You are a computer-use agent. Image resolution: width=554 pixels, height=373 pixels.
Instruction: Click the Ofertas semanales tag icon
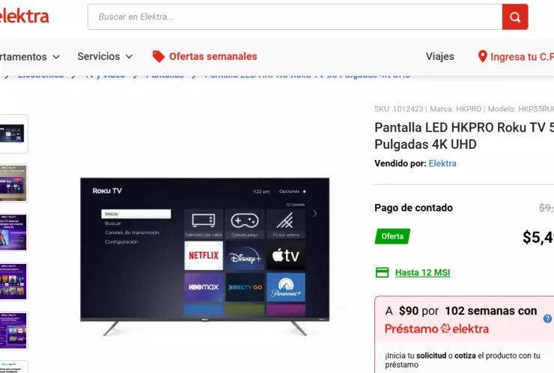click(x=158, y=57)
